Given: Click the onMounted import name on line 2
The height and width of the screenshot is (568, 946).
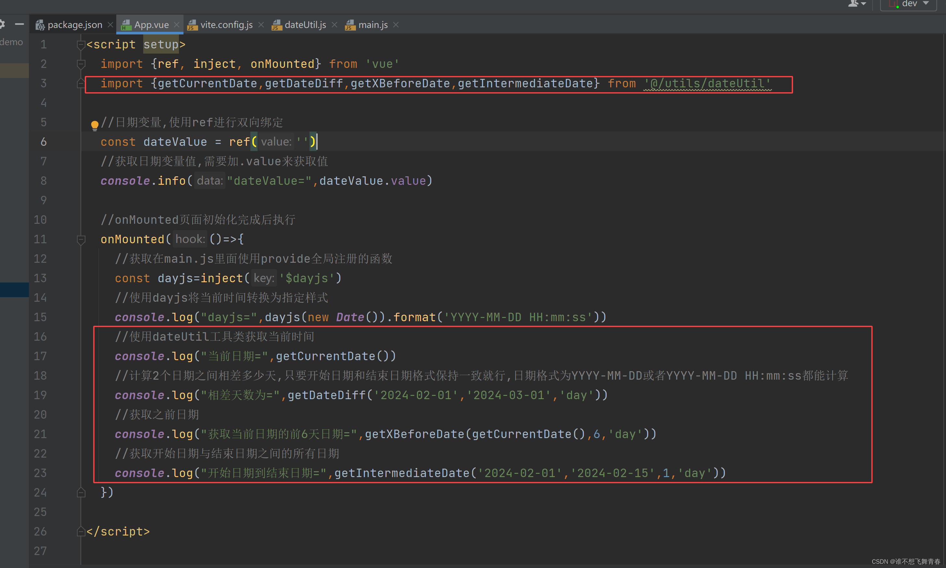Looking at the screenshot, I should pos(283,64).
